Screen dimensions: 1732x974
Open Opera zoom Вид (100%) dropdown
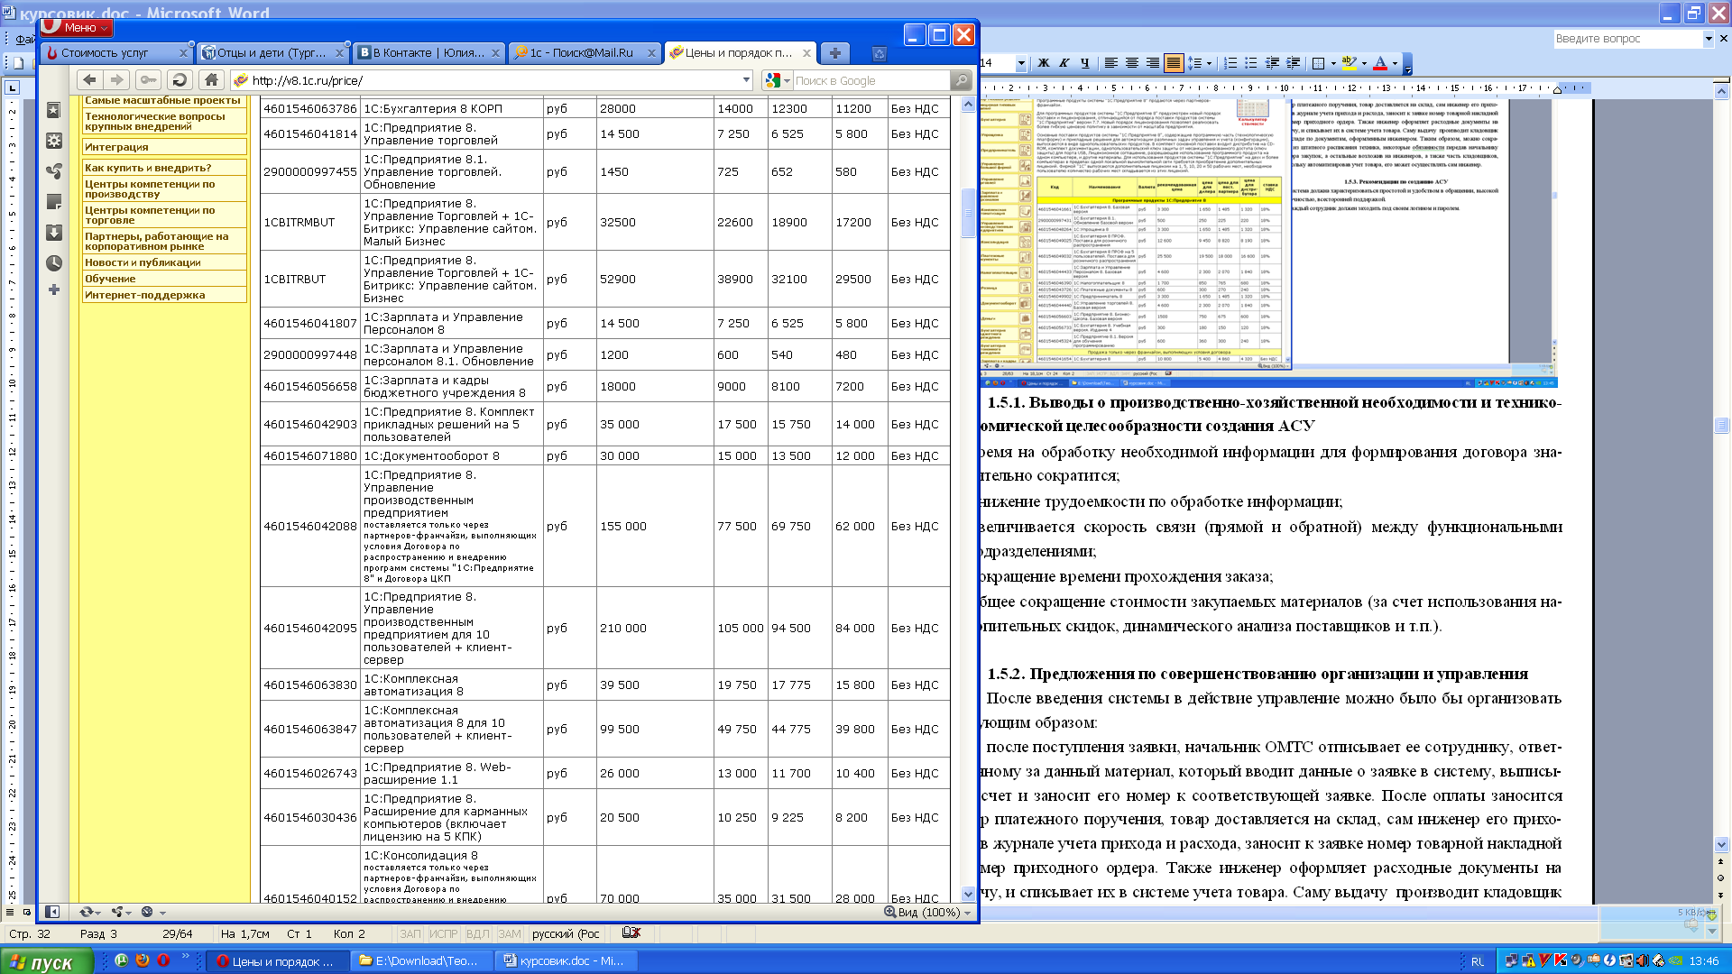click(x=927, y=912)
